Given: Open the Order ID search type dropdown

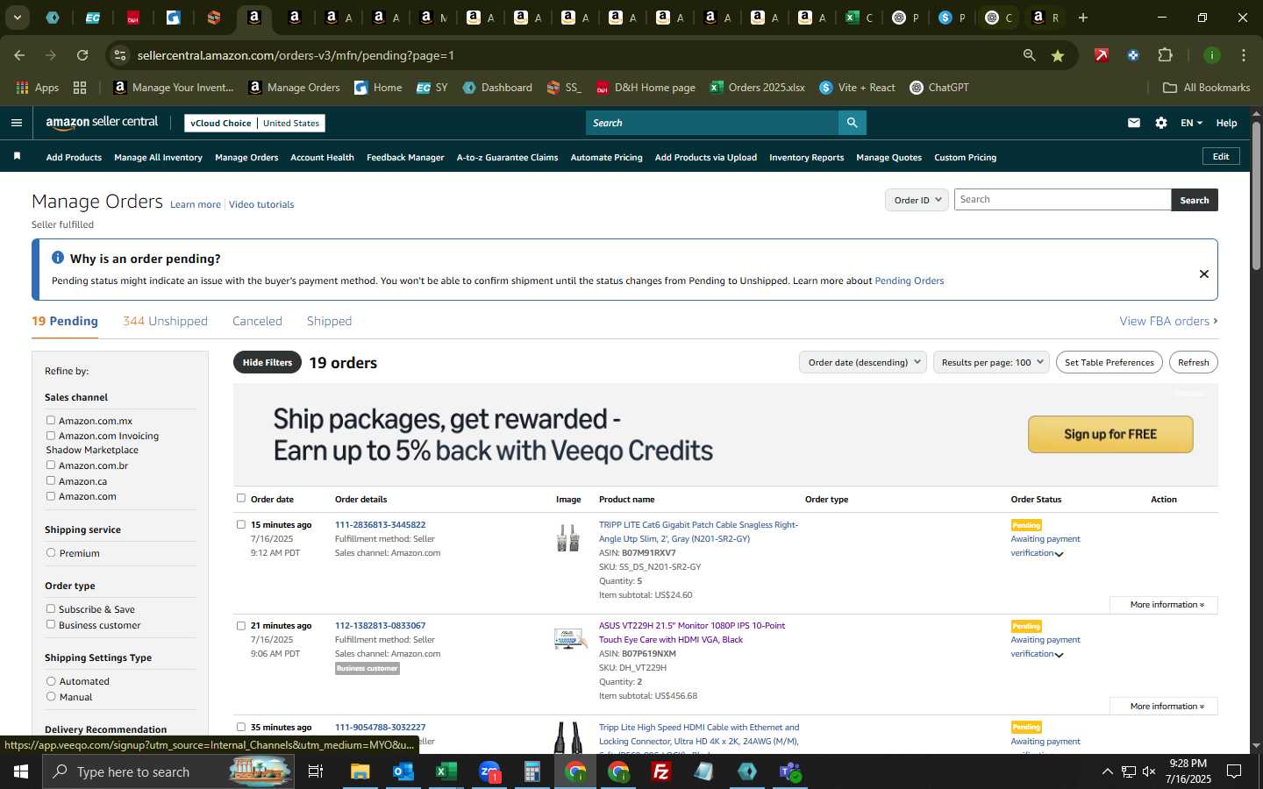Looking at the screenshot, I should (917, 200).
